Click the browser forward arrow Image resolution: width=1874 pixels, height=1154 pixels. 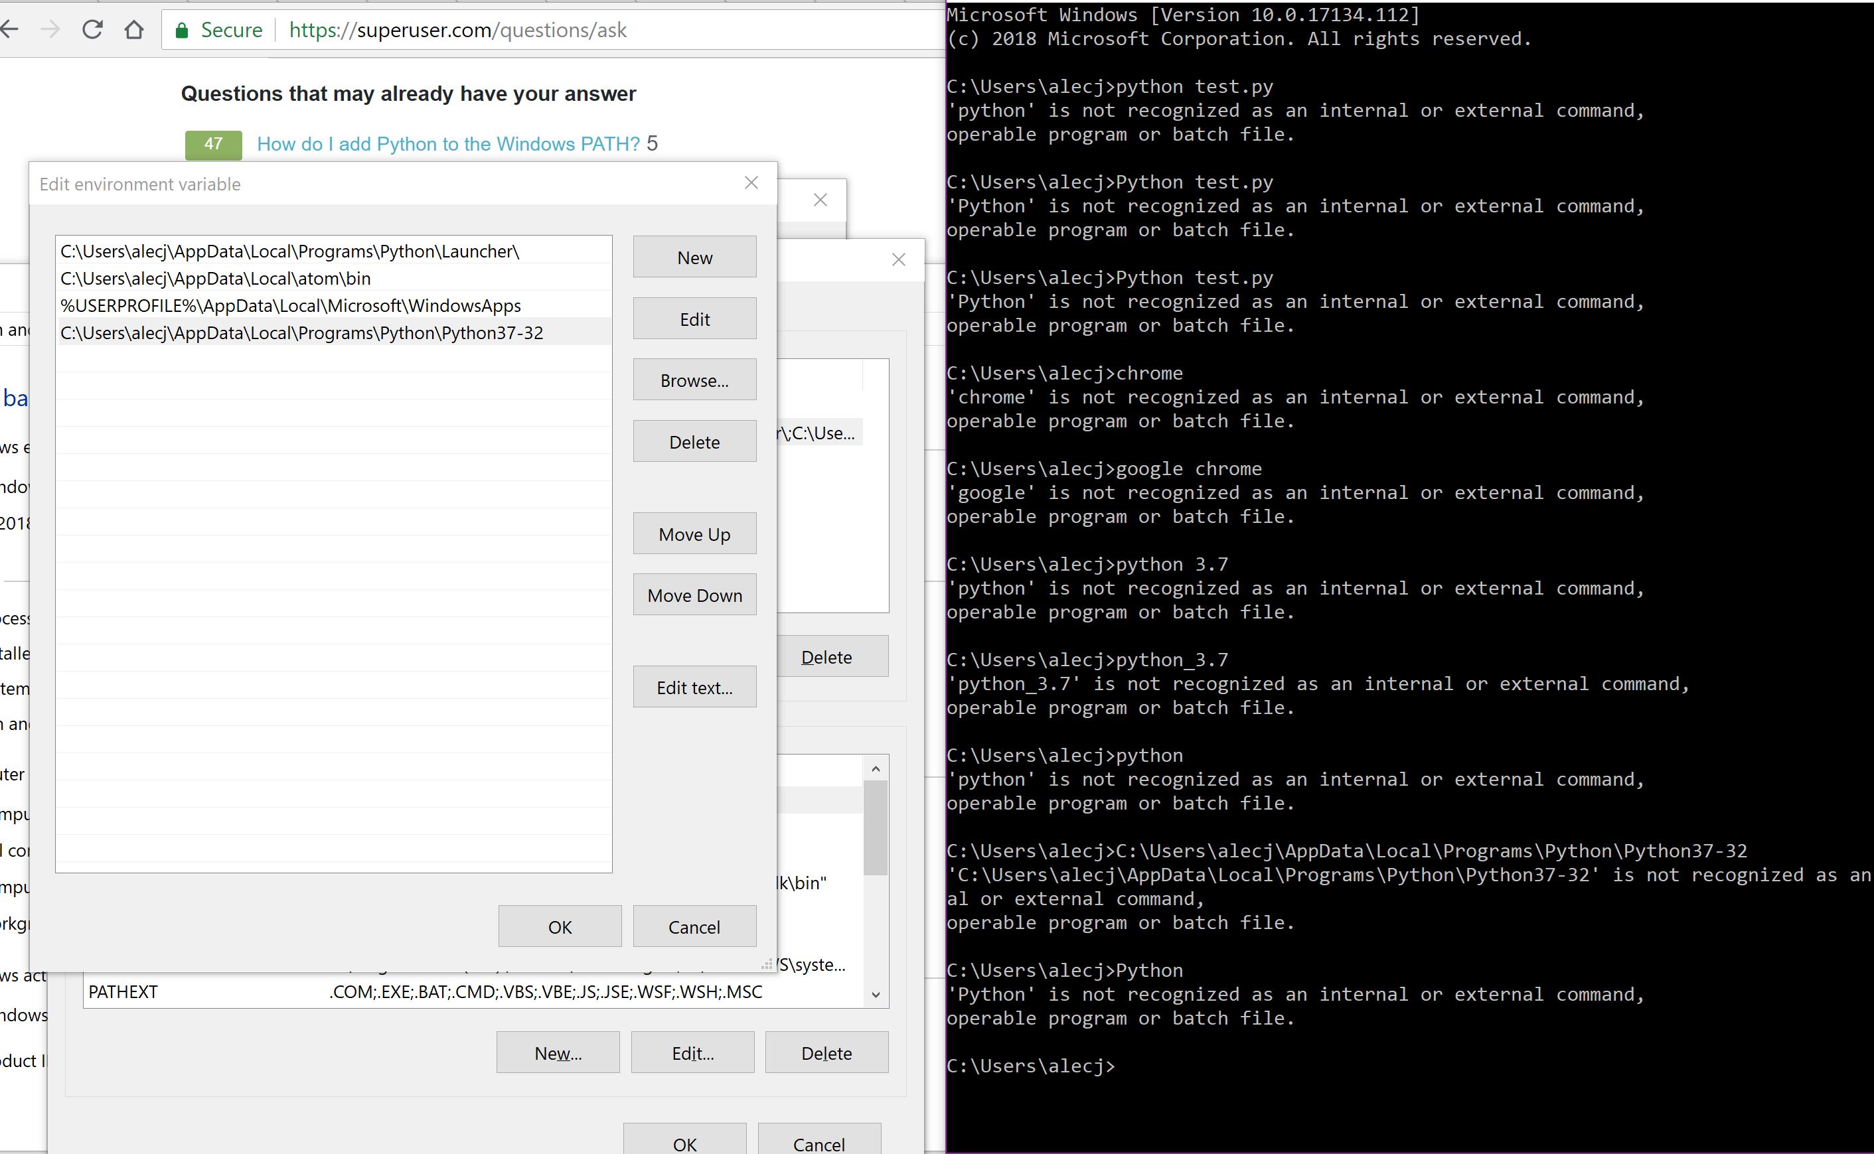click(x=51, y=30)
